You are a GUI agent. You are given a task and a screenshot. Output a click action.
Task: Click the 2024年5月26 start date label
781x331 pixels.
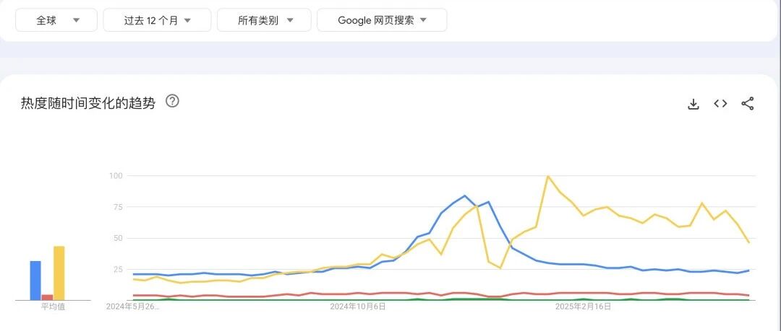[x=133, y=307]
